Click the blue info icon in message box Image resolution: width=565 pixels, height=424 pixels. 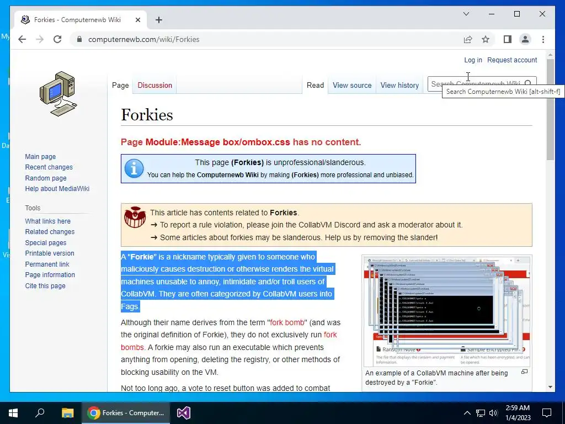pos(134,168)
